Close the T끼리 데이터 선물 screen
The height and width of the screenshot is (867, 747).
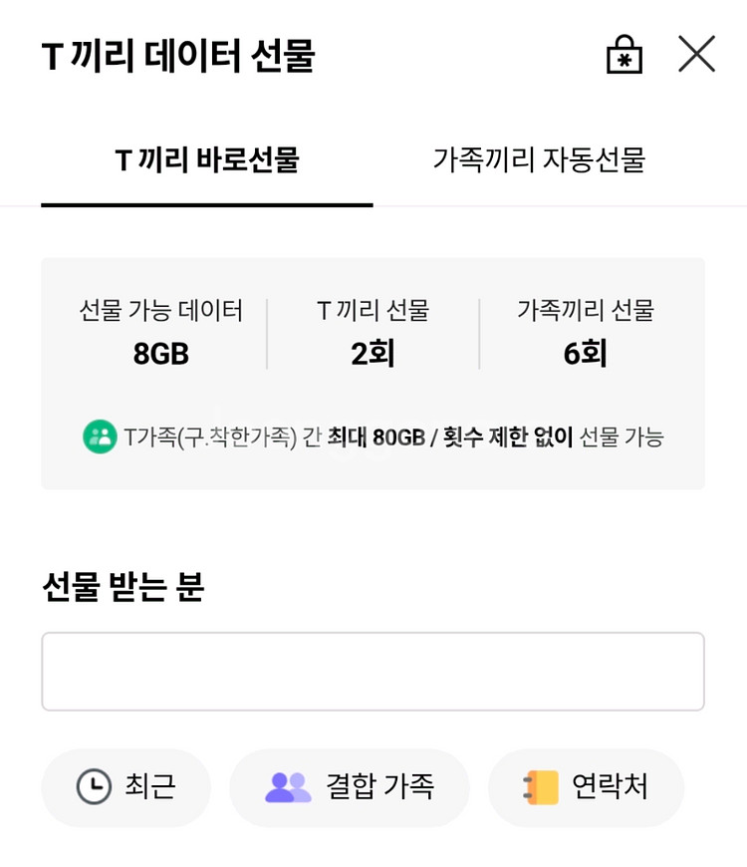(x=696, y=54)
